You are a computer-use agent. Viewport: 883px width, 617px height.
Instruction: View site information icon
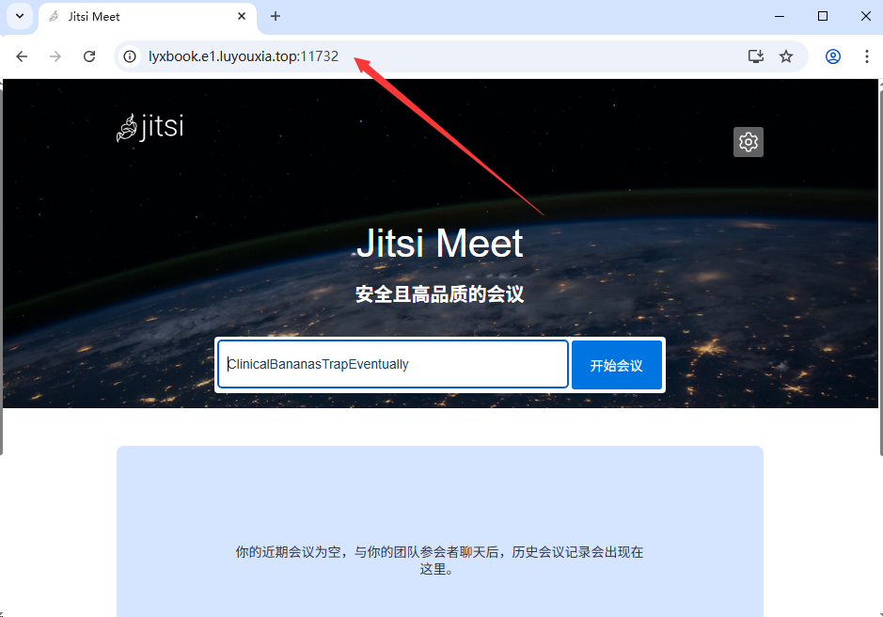pyautogui.click(x=130, y=56)
